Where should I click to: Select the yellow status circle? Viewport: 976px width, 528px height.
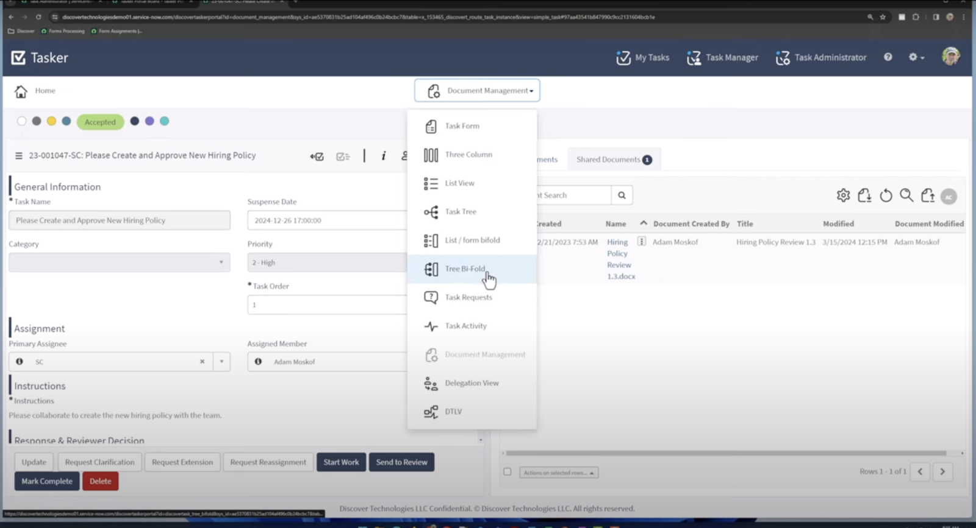(51, 121)
